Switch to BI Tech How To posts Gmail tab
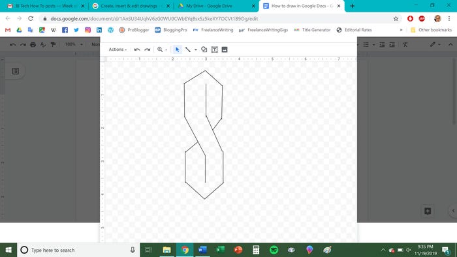This screenshot has height=257, width=457. click(x=46, y=6)
